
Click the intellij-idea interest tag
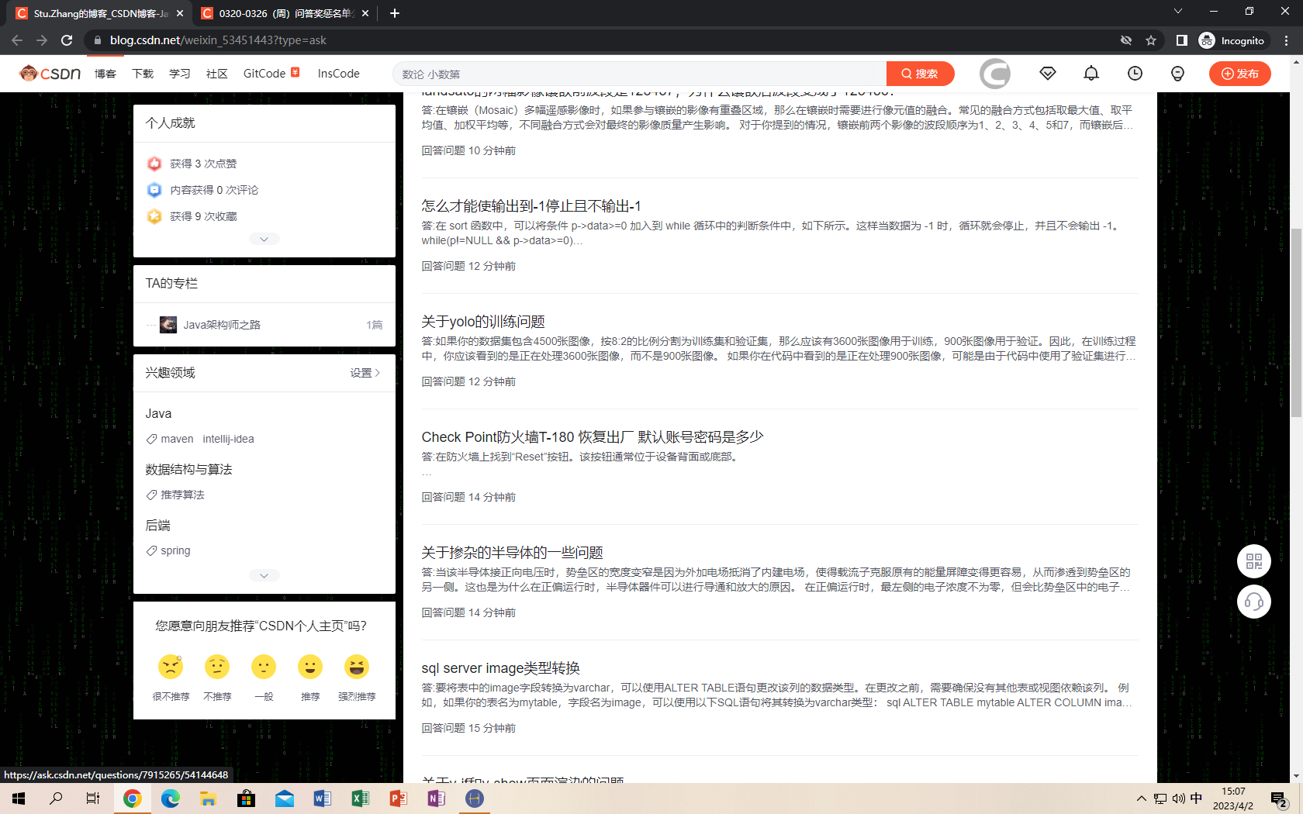tap(228, 439)
